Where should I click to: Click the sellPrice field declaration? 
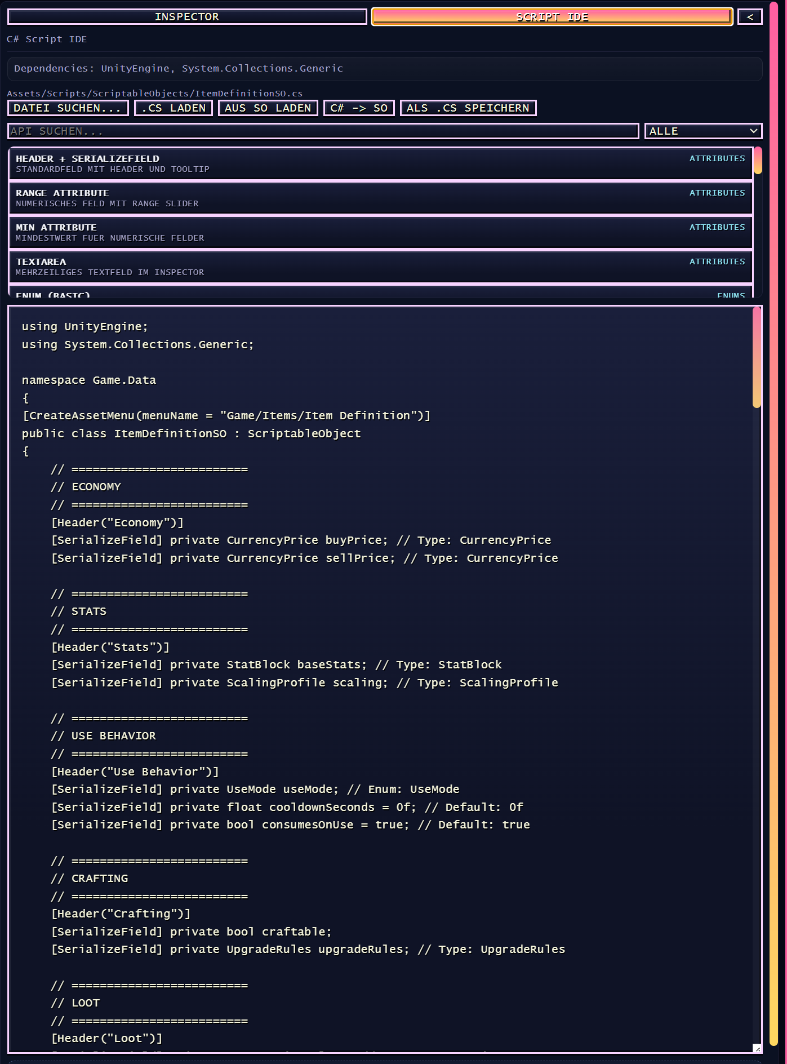305,558
